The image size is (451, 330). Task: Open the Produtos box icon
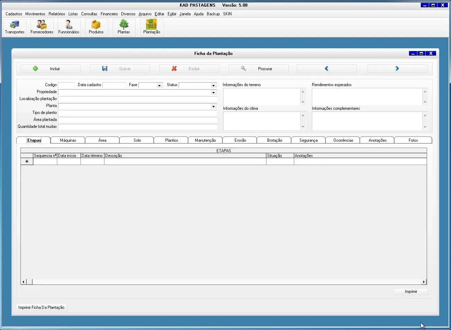pyautogui.click(x=96, y=27)
